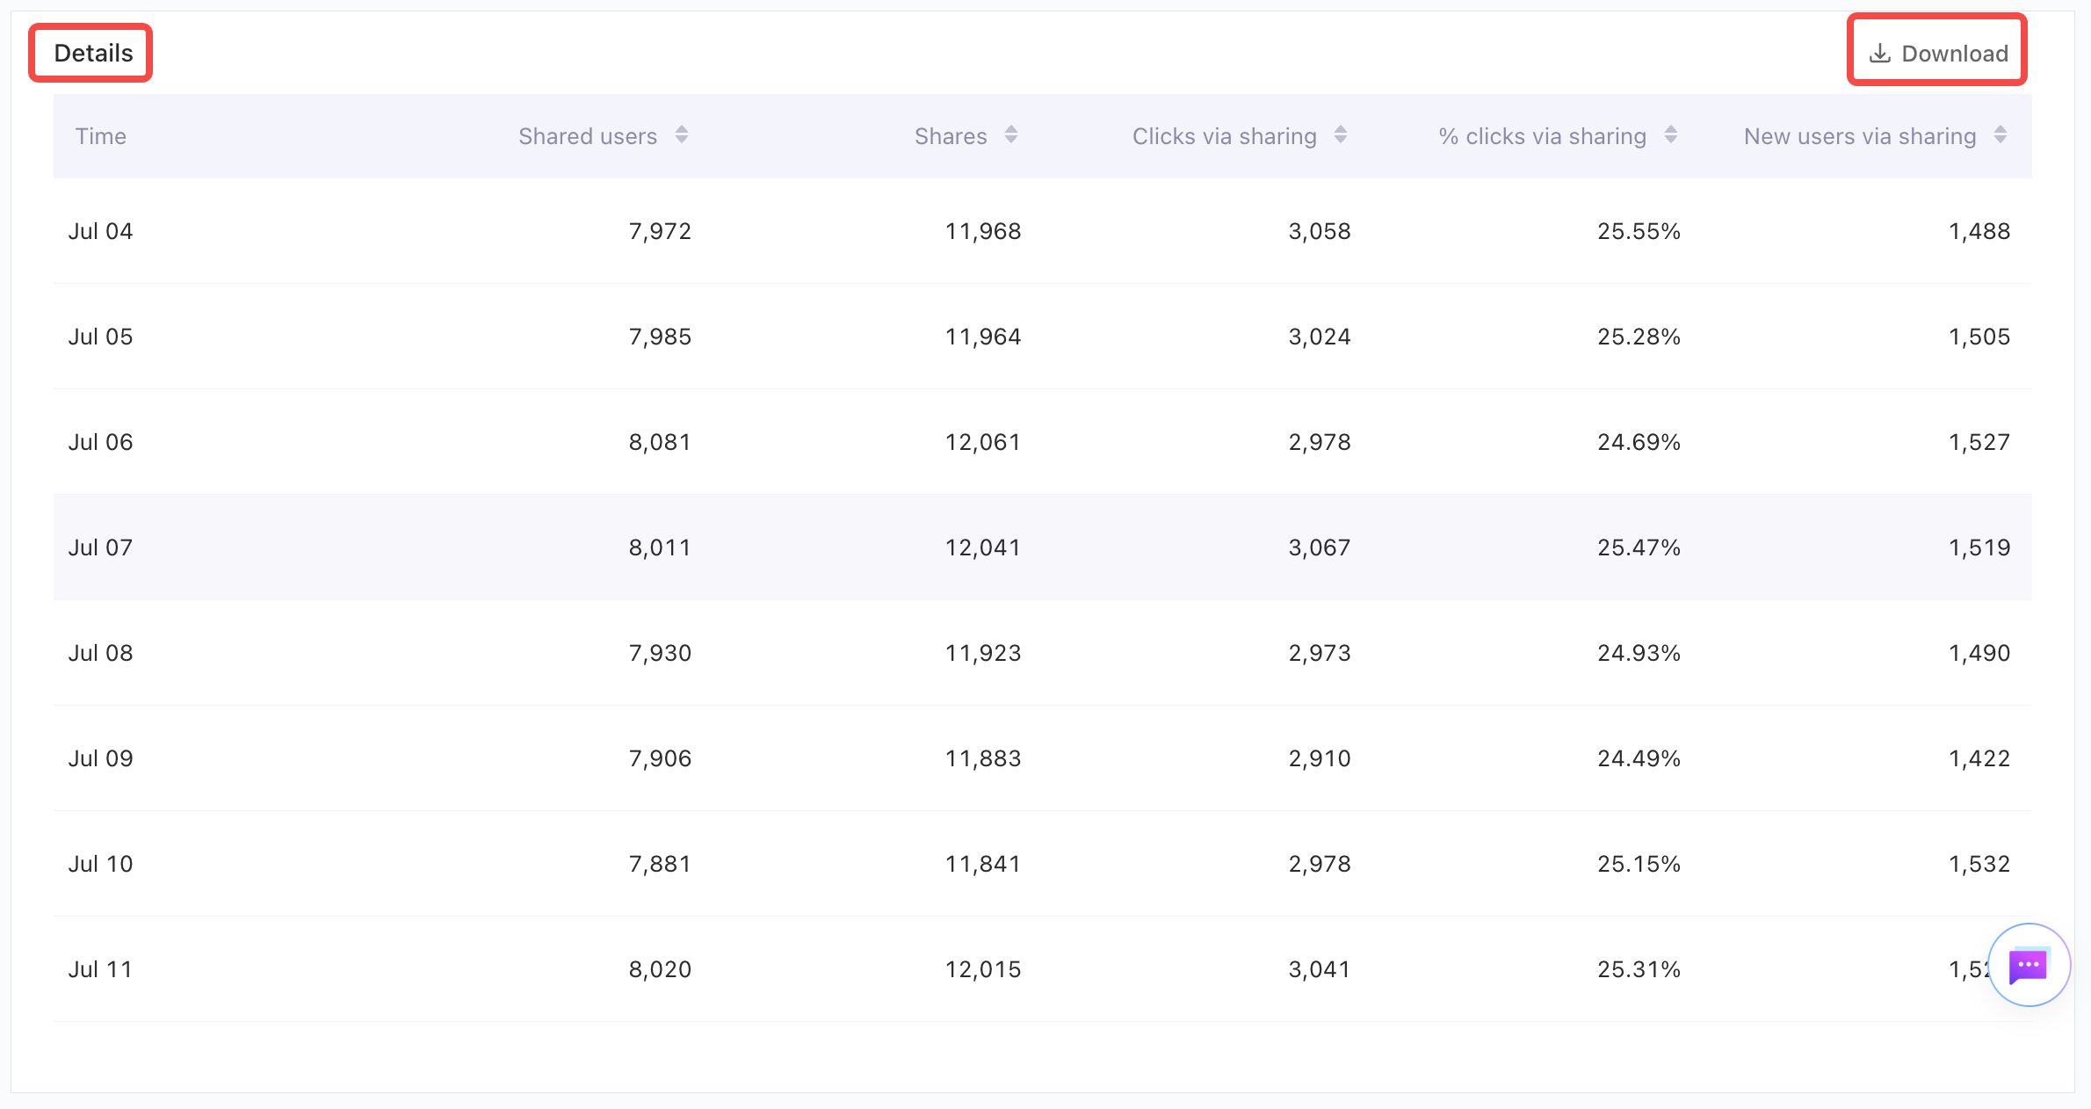Click shares value 11,883
The image size is (2091, 1109).
click(x=983, y=758)
